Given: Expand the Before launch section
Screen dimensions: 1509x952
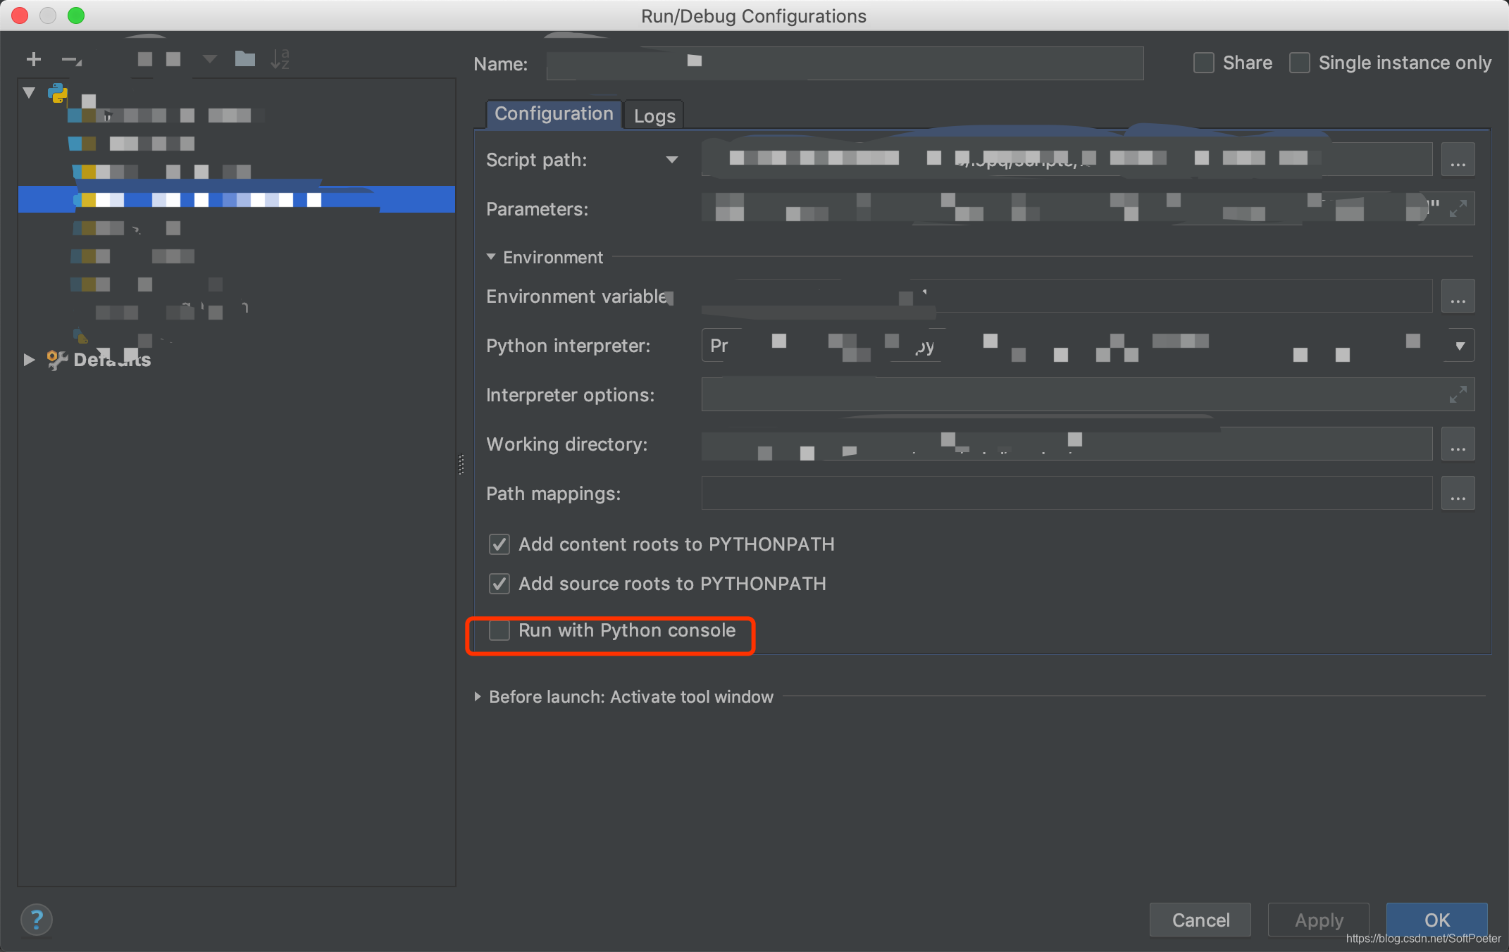Looking at the screenshot, I should (x=478, y=696).
